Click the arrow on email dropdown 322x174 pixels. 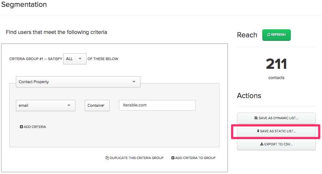click(69, 105)
